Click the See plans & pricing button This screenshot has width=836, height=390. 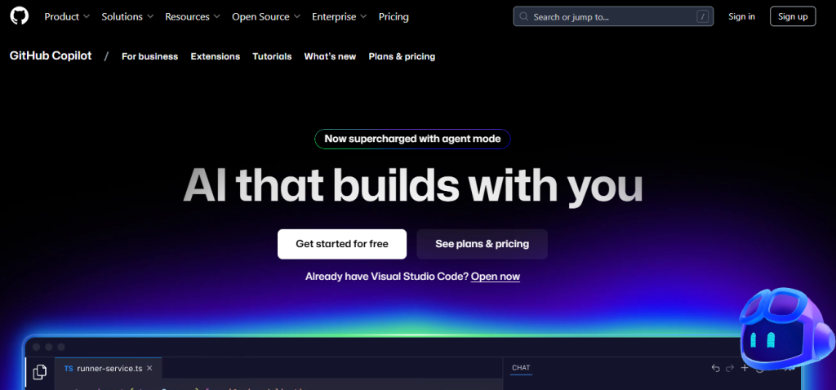click(482, 244)
